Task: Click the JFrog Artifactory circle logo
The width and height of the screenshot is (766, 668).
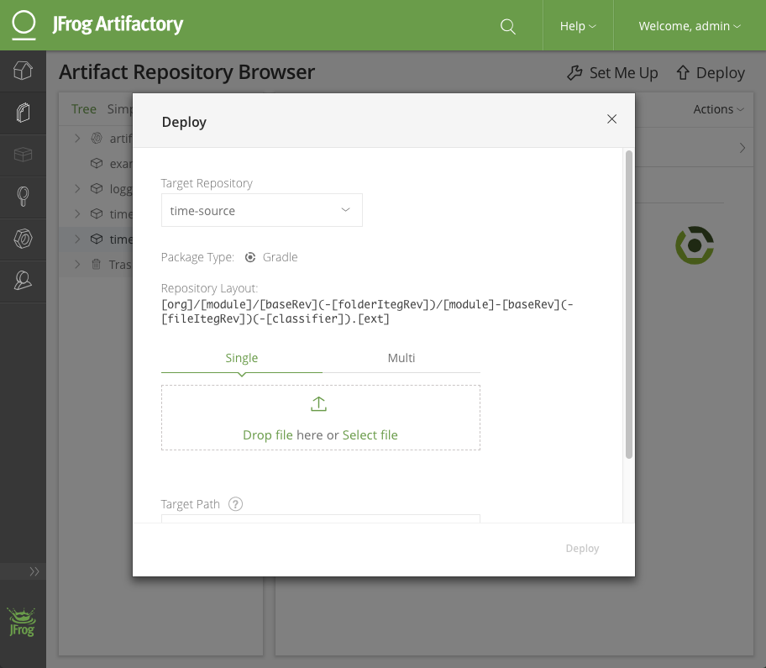Action: coord(24,24)
